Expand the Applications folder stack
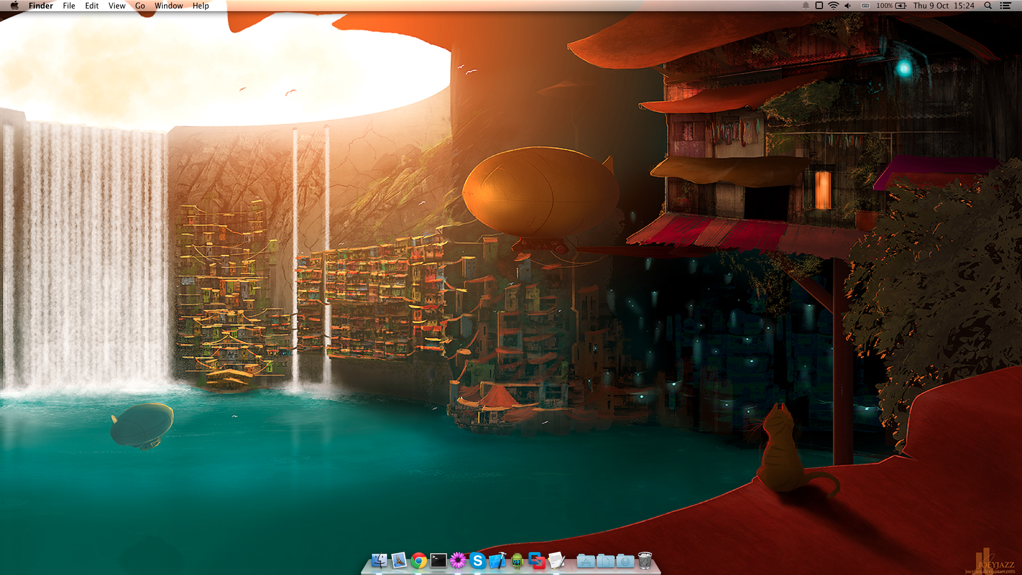The image size is (1022, 575). 586,561
